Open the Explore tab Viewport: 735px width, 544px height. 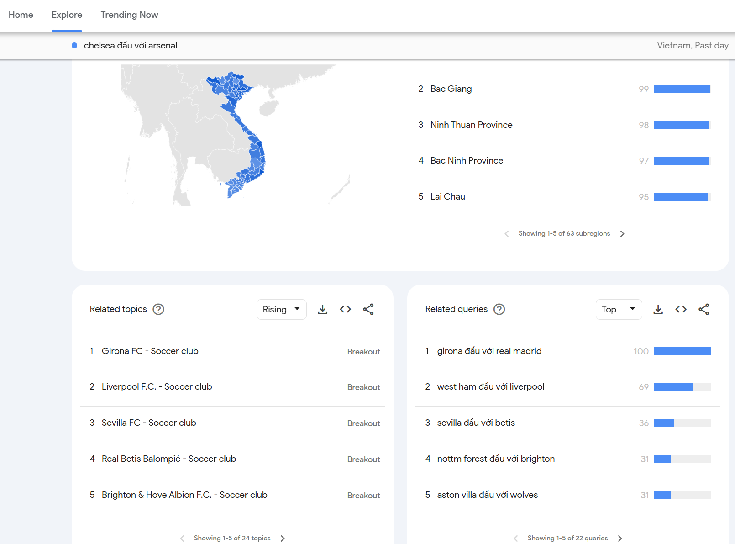click(67, 15)
